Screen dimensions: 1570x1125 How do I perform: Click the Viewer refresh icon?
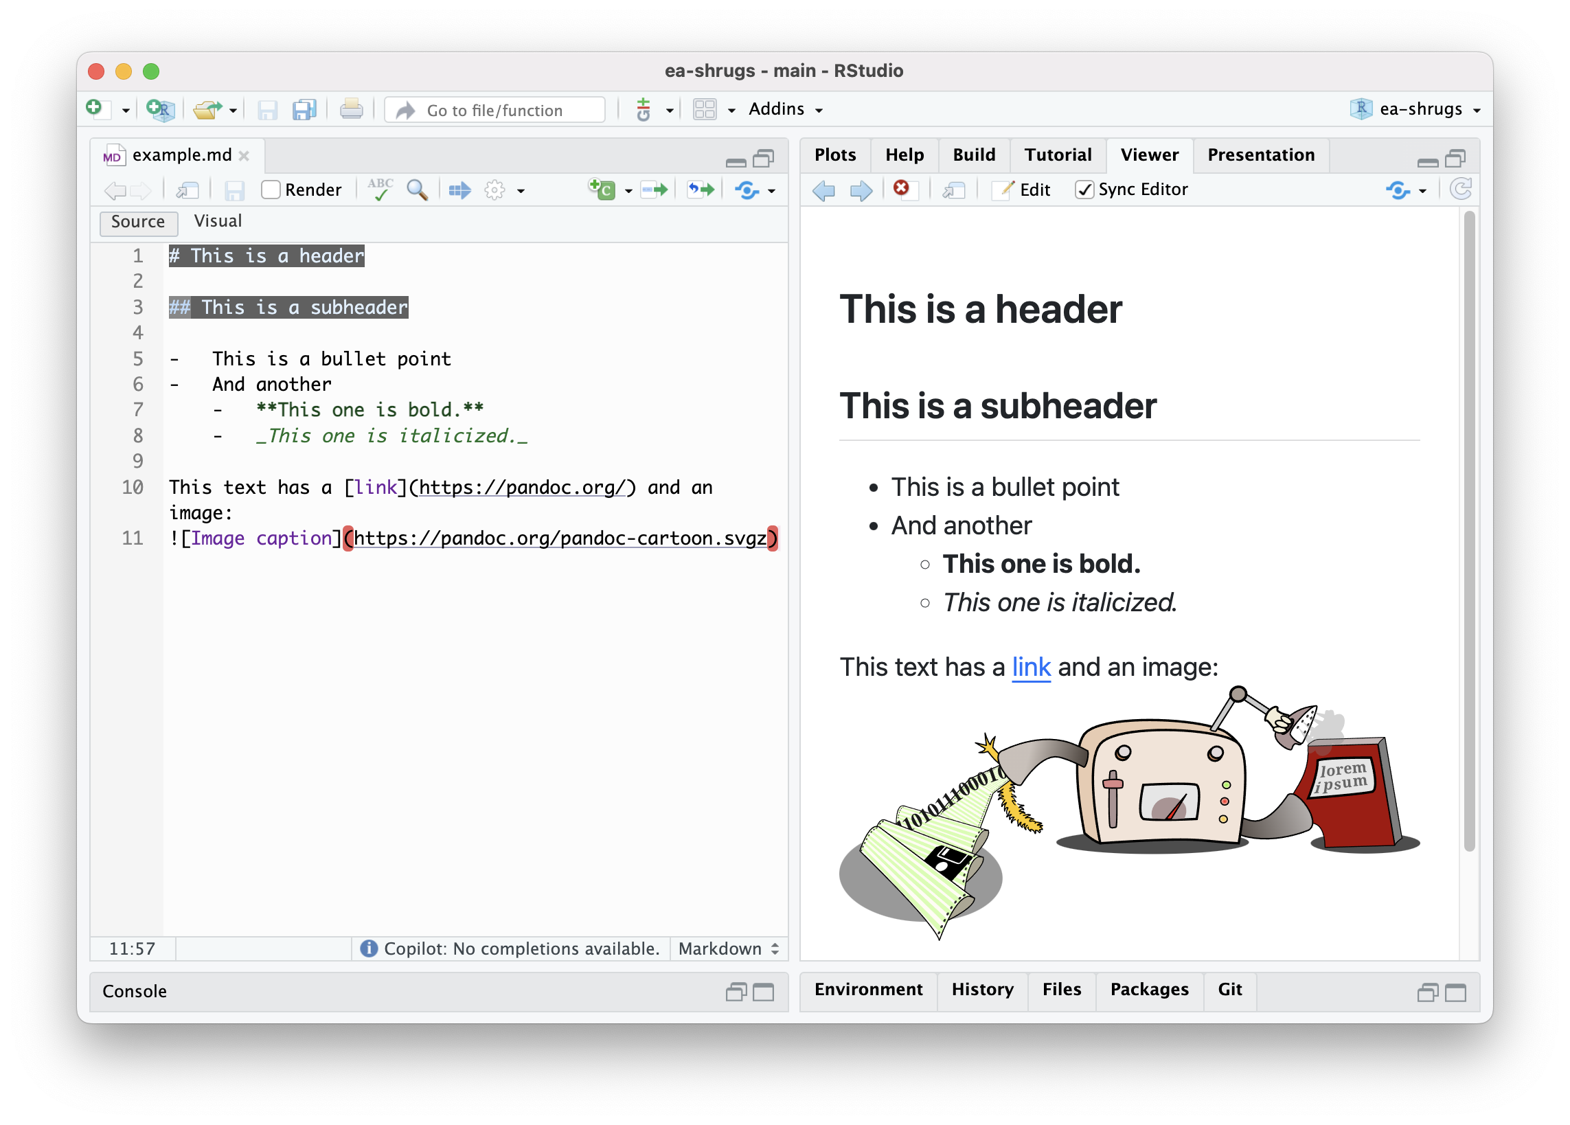[x=1459, y=189]
